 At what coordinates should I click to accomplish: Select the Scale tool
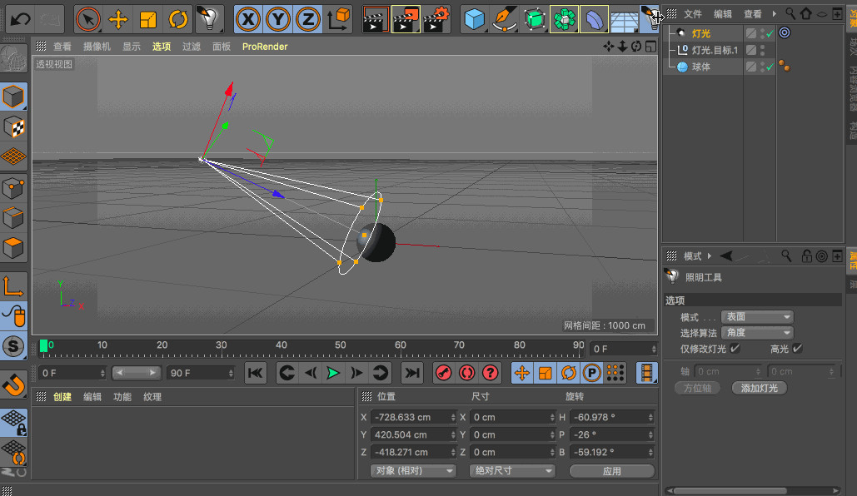point(148,18)
